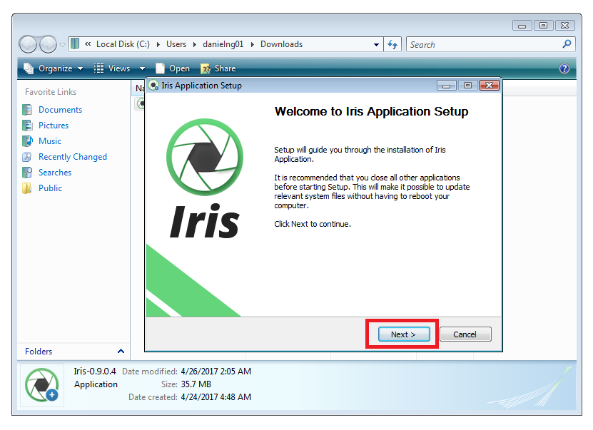Screen dimensions: 593x430
Task: Click the address bar drive icon
Action: [75, 44]
